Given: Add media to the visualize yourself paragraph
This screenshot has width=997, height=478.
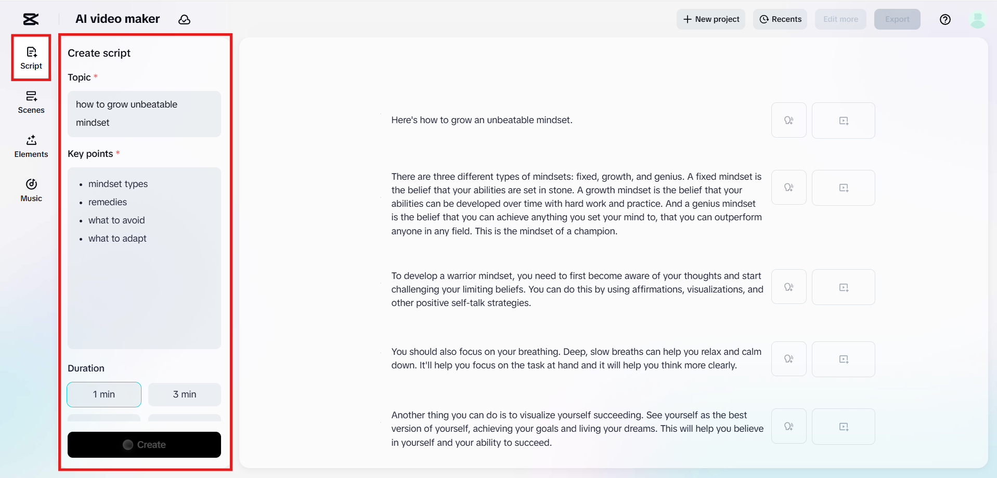Looking at the screenshot, I should point(843,427).
